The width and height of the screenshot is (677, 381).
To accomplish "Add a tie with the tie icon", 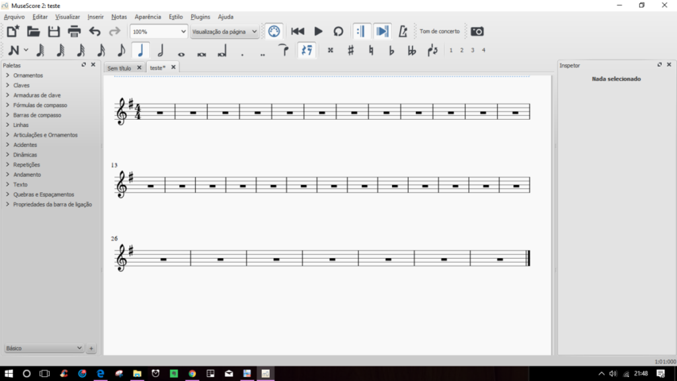I will 283,50.
